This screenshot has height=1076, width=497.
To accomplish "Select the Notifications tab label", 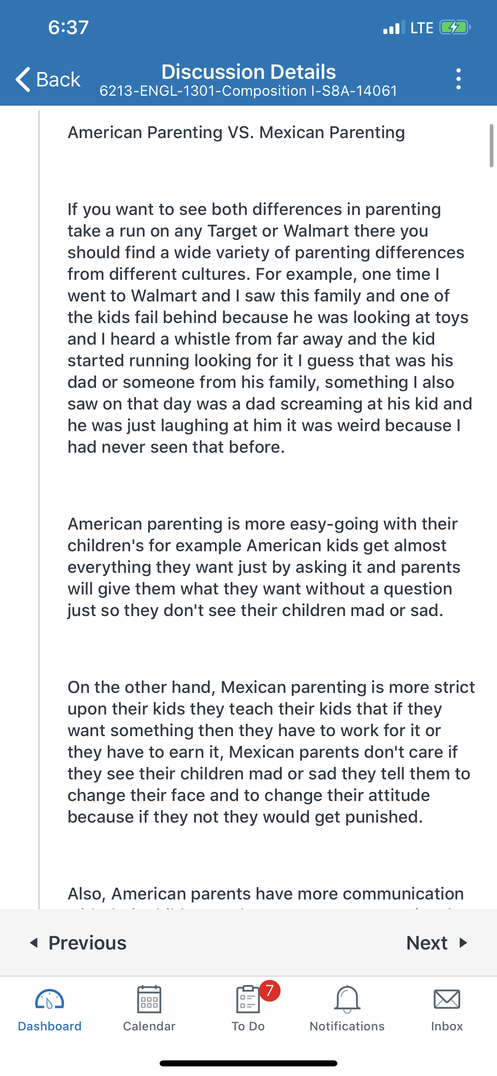I will tap(347, 1026).
